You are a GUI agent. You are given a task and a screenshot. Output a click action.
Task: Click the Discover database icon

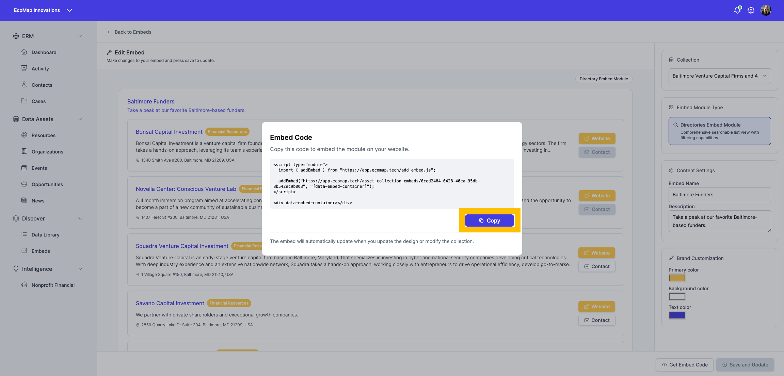[16, 218]
